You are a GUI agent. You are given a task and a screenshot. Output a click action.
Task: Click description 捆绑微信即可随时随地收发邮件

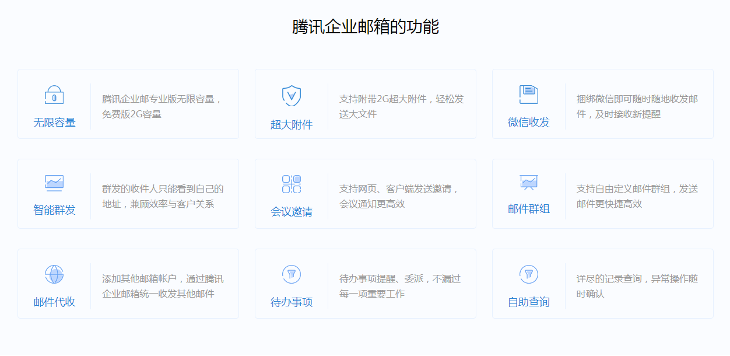637,107
